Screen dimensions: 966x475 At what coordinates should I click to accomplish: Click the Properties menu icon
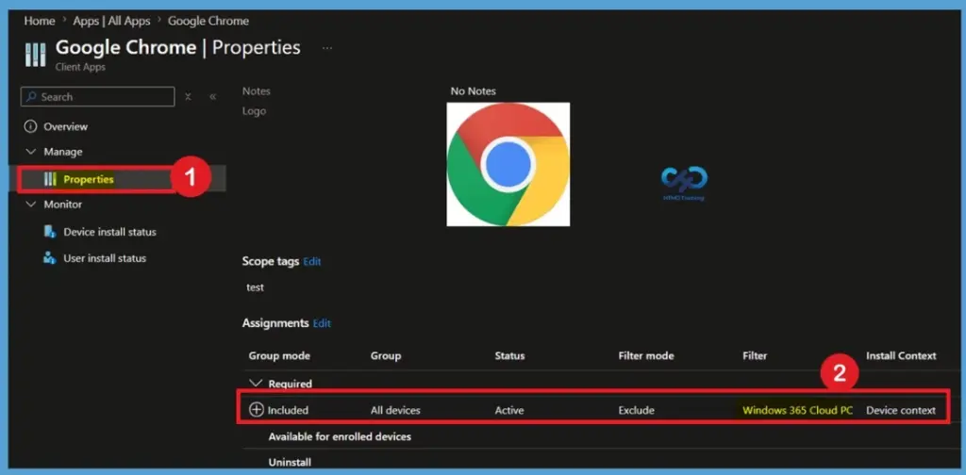[51, 179]
